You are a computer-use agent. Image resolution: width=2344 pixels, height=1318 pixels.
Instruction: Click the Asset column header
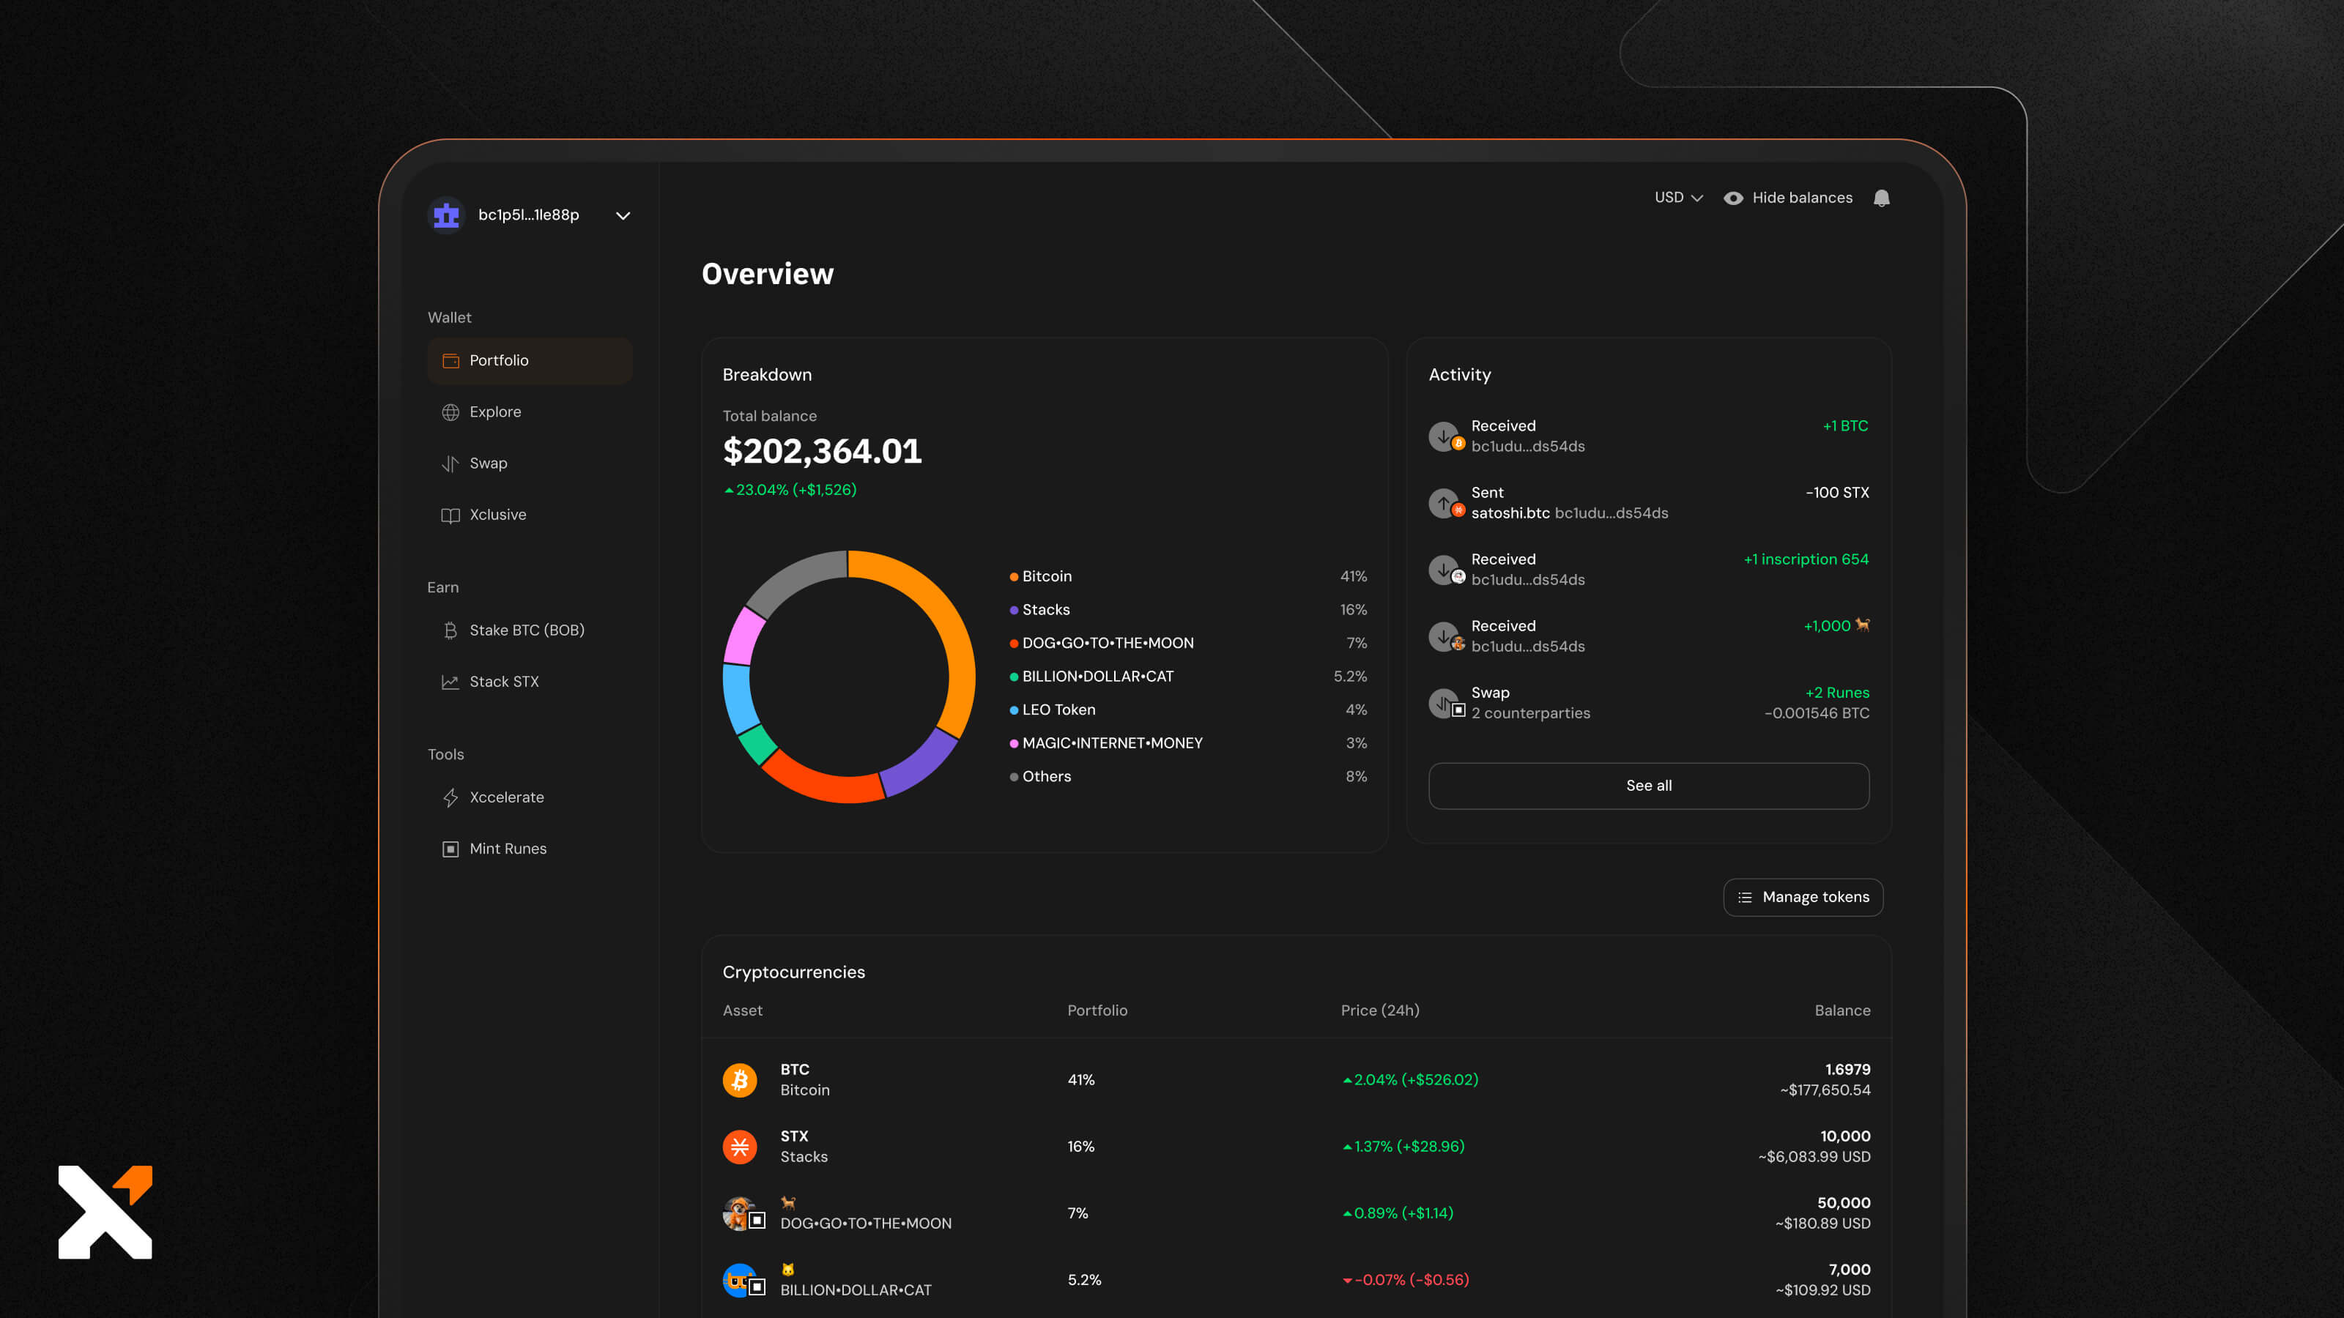point(743,1010)
